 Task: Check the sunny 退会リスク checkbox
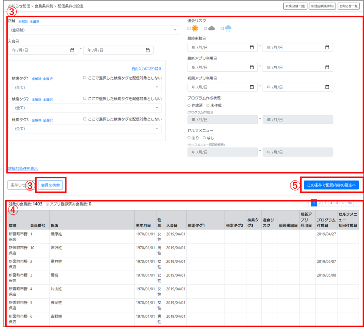pos(189,29)
